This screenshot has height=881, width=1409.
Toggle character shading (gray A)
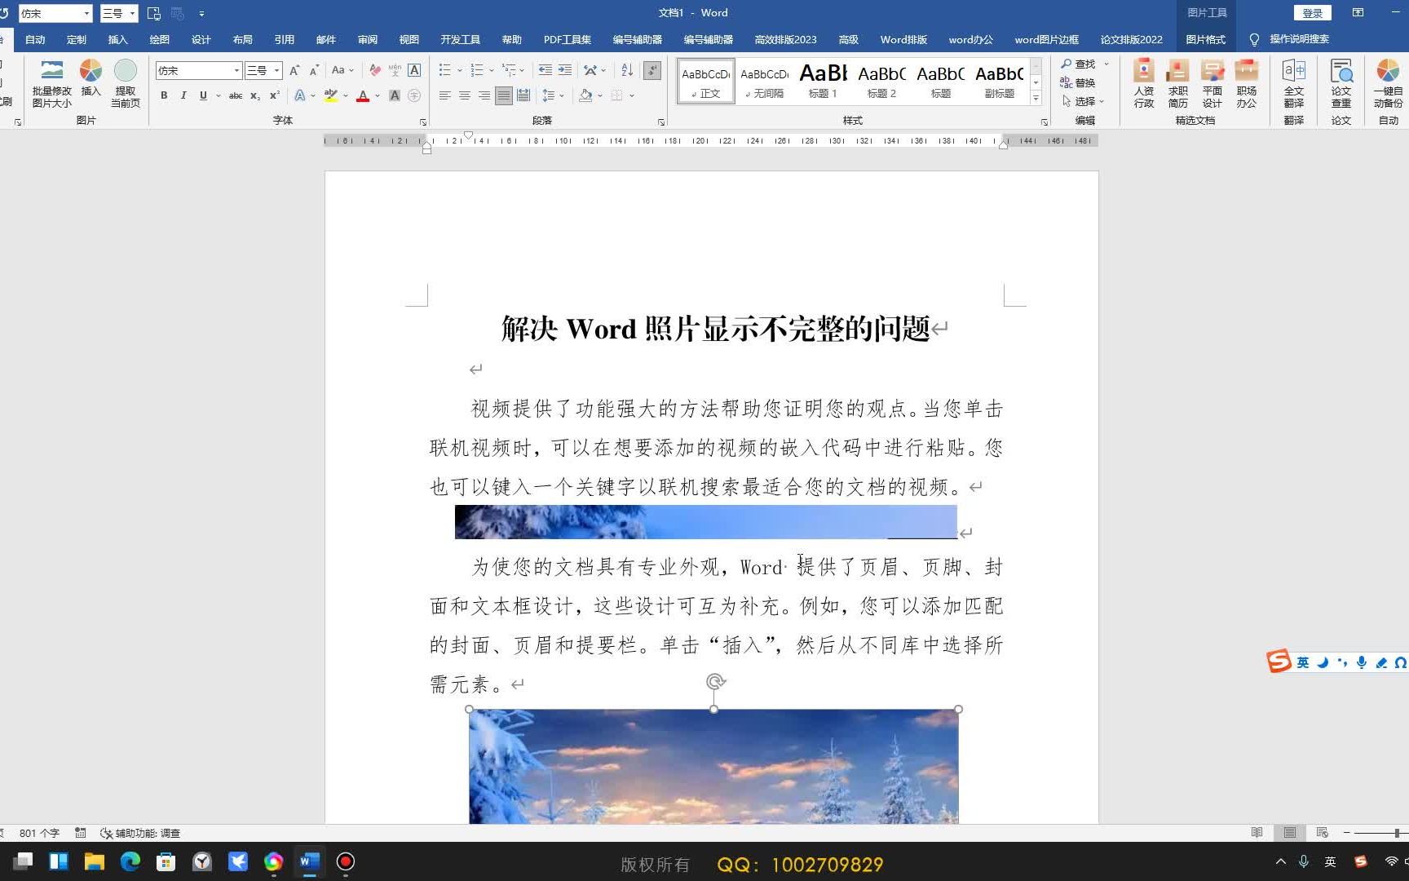point(395,95)
